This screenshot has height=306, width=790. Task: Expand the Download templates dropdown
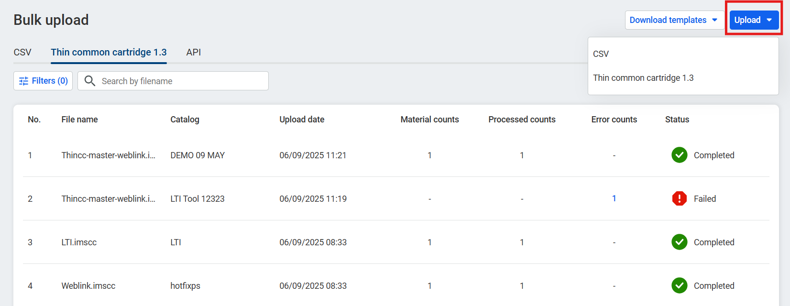(673, 20)
